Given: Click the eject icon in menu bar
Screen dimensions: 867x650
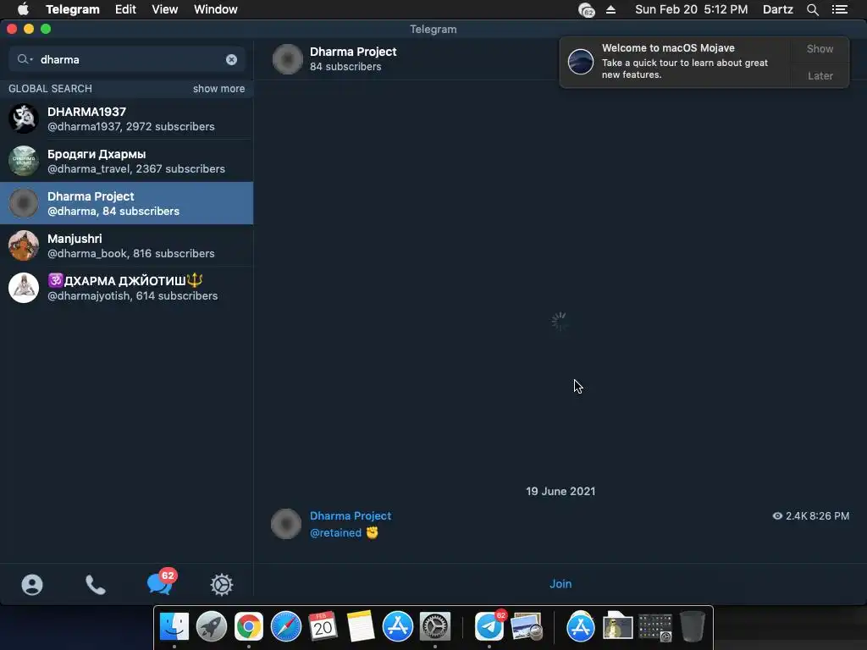Looking at the screenshot, I should (x=610, y=9).
